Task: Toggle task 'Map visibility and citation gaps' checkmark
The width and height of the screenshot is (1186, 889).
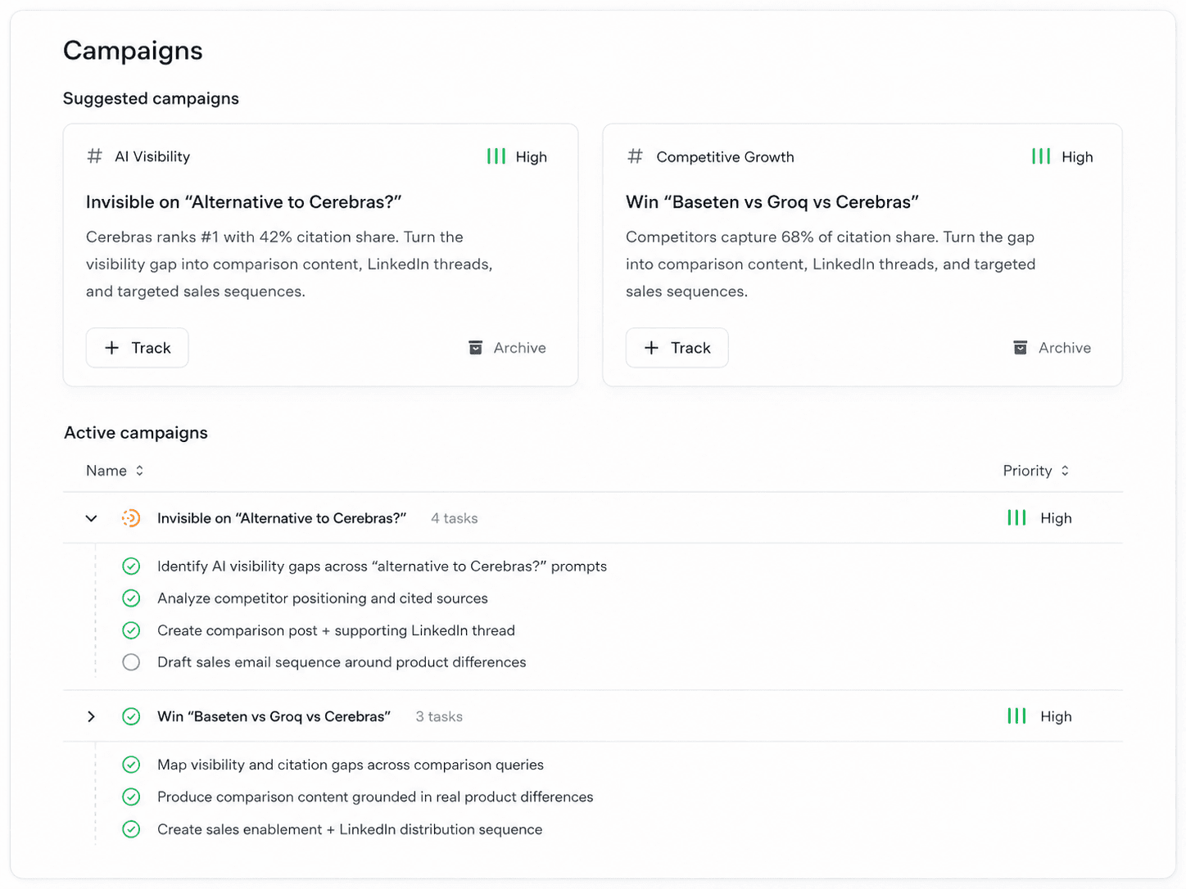Action: coord(131,765)
